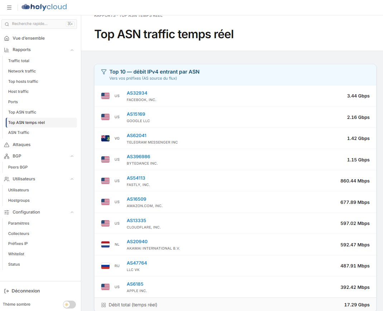This screenshot has height=311, width=383.
Task: Open Paramètres configuration page
Action: coord(19,223)
